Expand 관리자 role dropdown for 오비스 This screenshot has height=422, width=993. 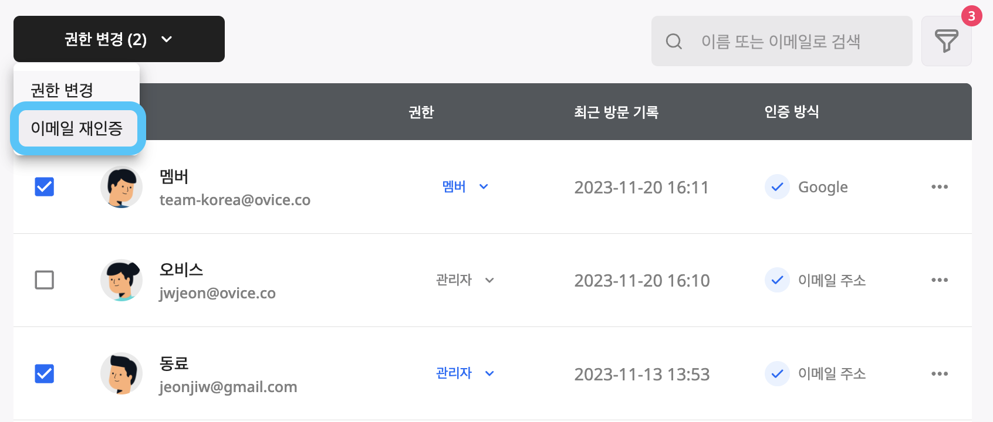pos(465,280)
